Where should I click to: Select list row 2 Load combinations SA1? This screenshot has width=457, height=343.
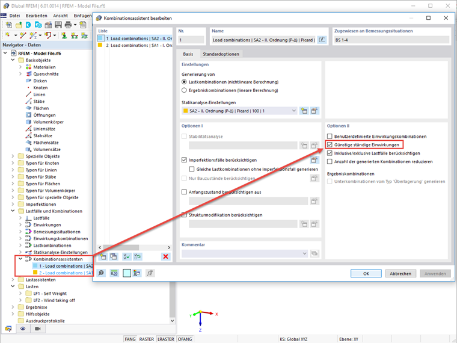[134, 46]
